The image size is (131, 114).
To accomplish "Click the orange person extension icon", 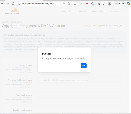I will tap(81, 4).
